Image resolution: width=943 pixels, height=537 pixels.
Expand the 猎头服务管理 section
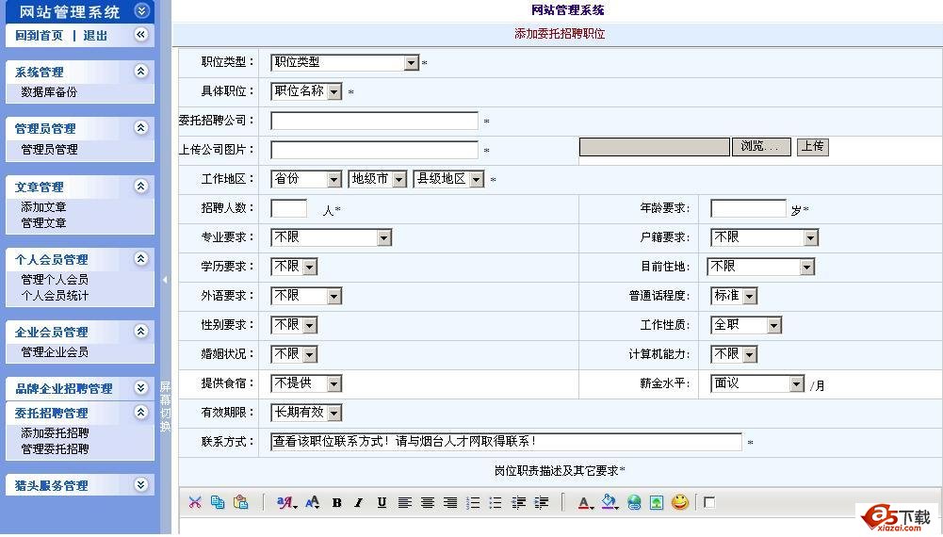[x=140, y=484]
